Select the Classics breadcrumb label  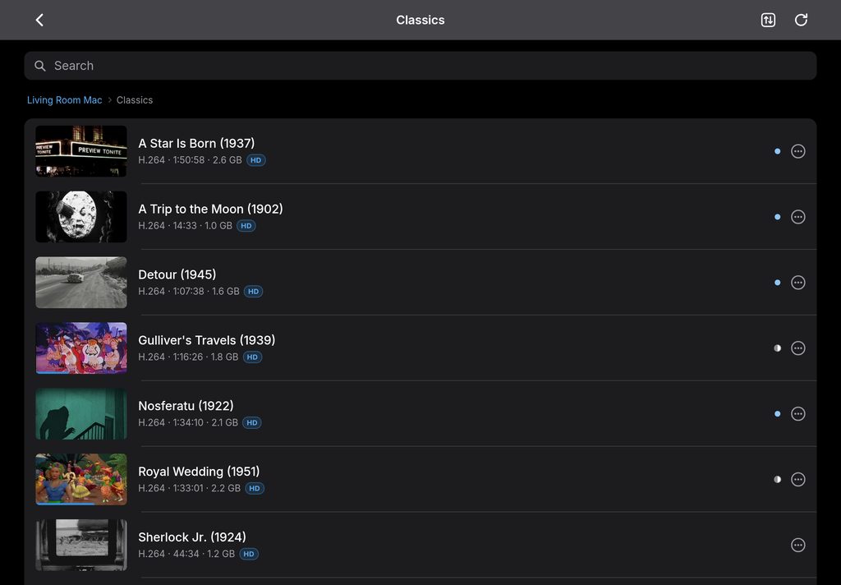[x=135, y=99]
